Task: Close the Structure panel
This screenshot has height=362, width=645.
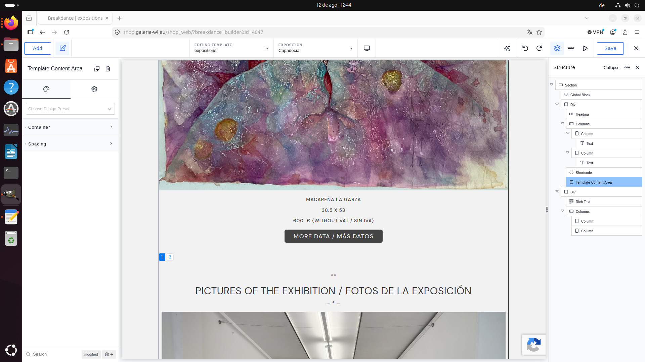Action: pos(637,67)
